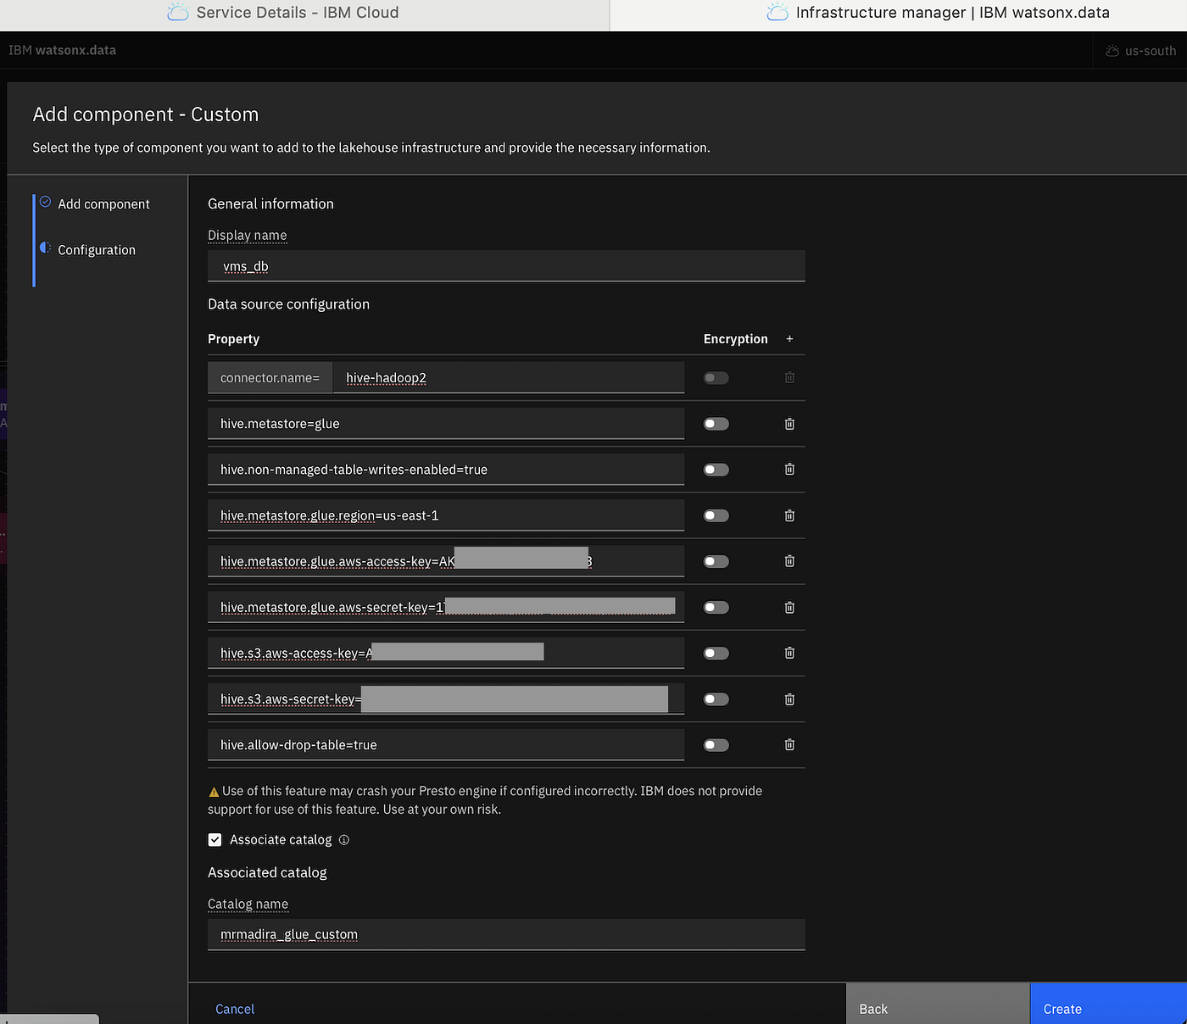The image size is (1187, 1024).
Task: Enable encryption for glue aws-secret-key
Action: coord(716,608)
